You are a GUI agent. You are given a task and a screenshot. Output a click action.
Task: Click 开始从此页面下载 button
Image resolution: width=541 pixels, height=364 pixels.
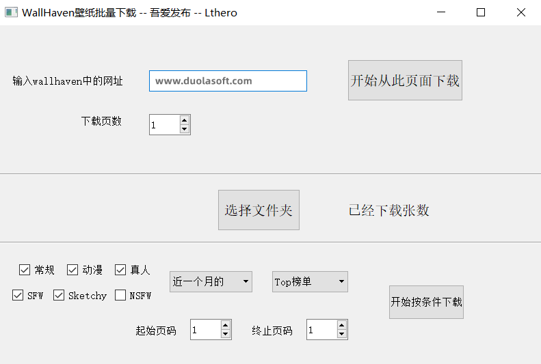(x=405, y=80)
